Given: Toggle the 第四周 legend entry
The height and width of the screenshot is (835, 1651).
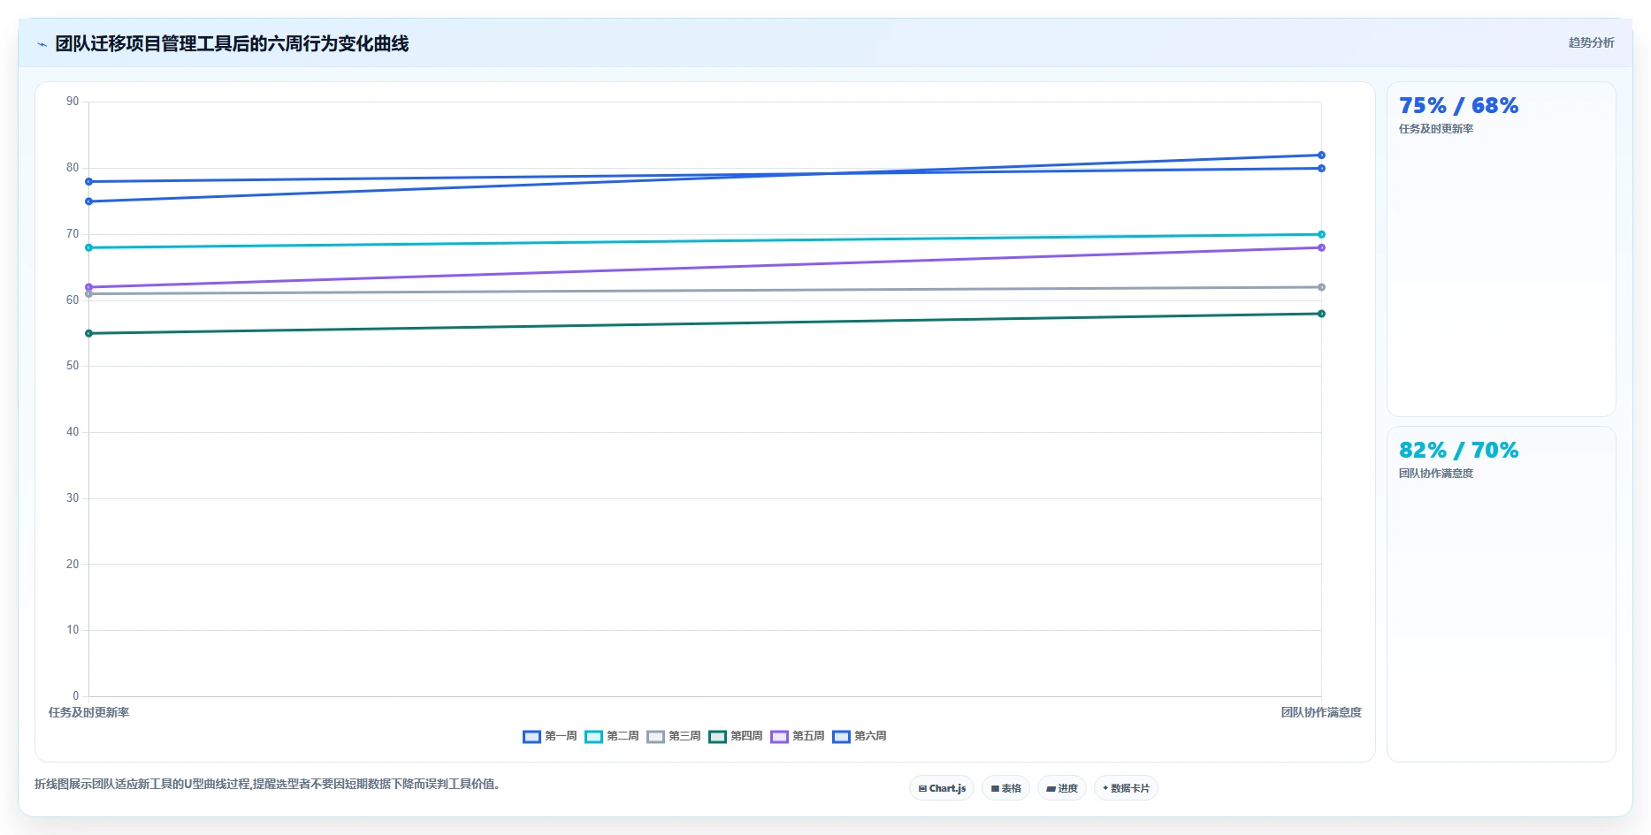Looking at the screenshot, I should point(736,736).
